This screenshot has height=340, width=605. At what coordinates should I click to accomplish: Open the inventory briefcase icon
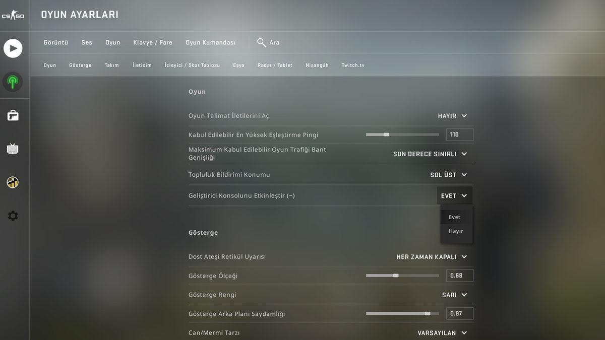click(13, 115)
